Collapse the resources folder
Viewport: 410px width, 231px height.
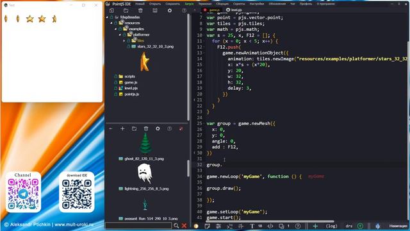[x=111, y=23]
